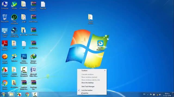Launch Camtasia Recorder 8 desktop shortcut
The image size is (174, 97).
(x=24, y=72)
